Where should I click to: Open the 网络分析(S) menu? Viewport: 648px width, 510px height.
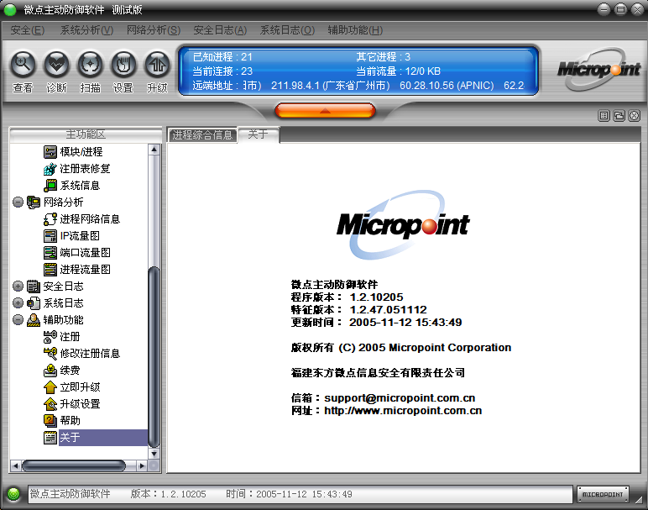(153, 30)
